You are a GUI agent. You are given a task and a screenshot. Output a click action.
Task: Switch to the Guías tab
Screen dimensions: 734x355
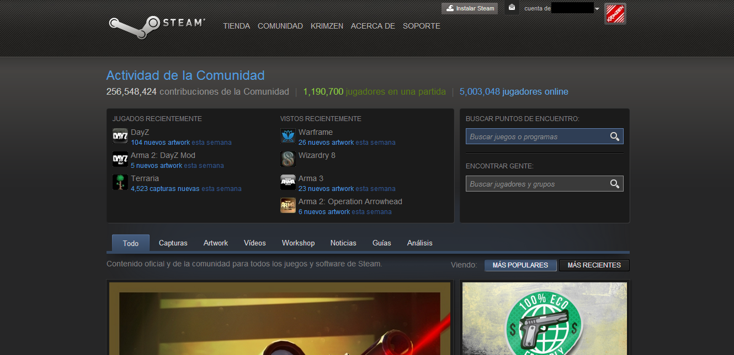pyautogui.click(x=382, y=243)
